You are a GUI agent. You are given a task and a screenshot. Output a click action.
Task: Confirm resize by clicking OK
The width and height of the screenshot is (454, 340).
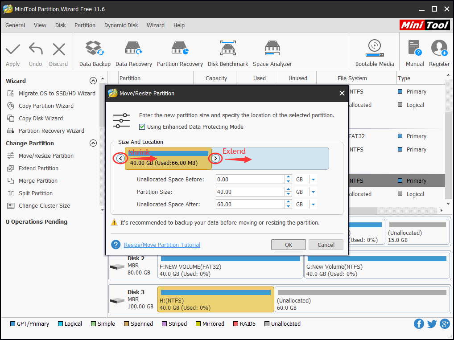pos(288,244)
